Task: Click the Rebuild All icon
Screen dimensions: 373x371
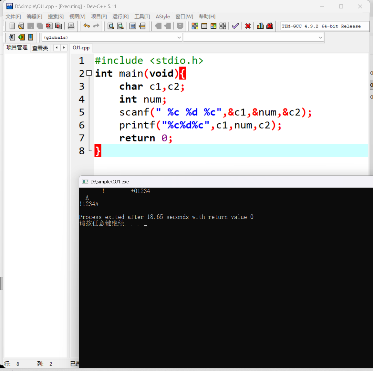Action: coord(223,26)
